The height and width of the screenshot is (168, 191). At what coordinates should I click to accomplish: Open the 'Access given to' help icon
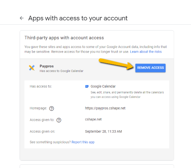point(59,120)
